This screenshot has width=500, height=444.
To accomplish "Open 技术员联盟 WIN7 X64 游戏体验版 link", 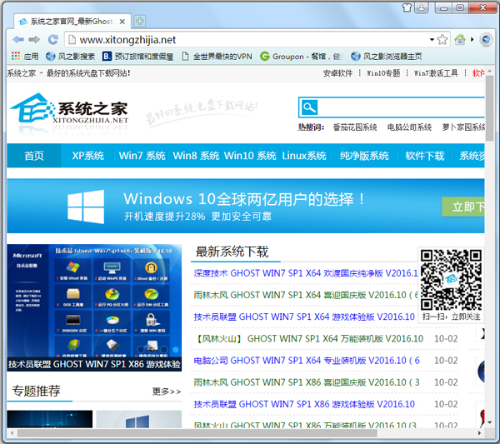I will 304,317.
